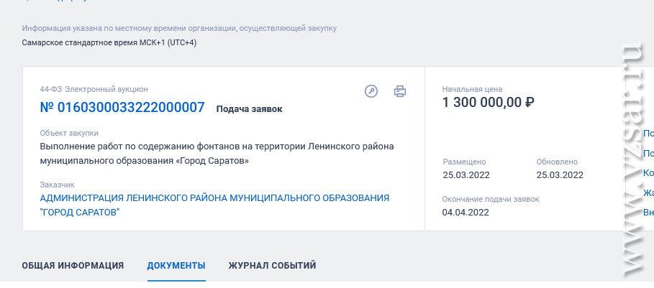The width and height of the screenshot is (654, 288).
Task: Open procurement № 0160300033222000007 link
Action: pyautogui.click(x=122, y=108)
